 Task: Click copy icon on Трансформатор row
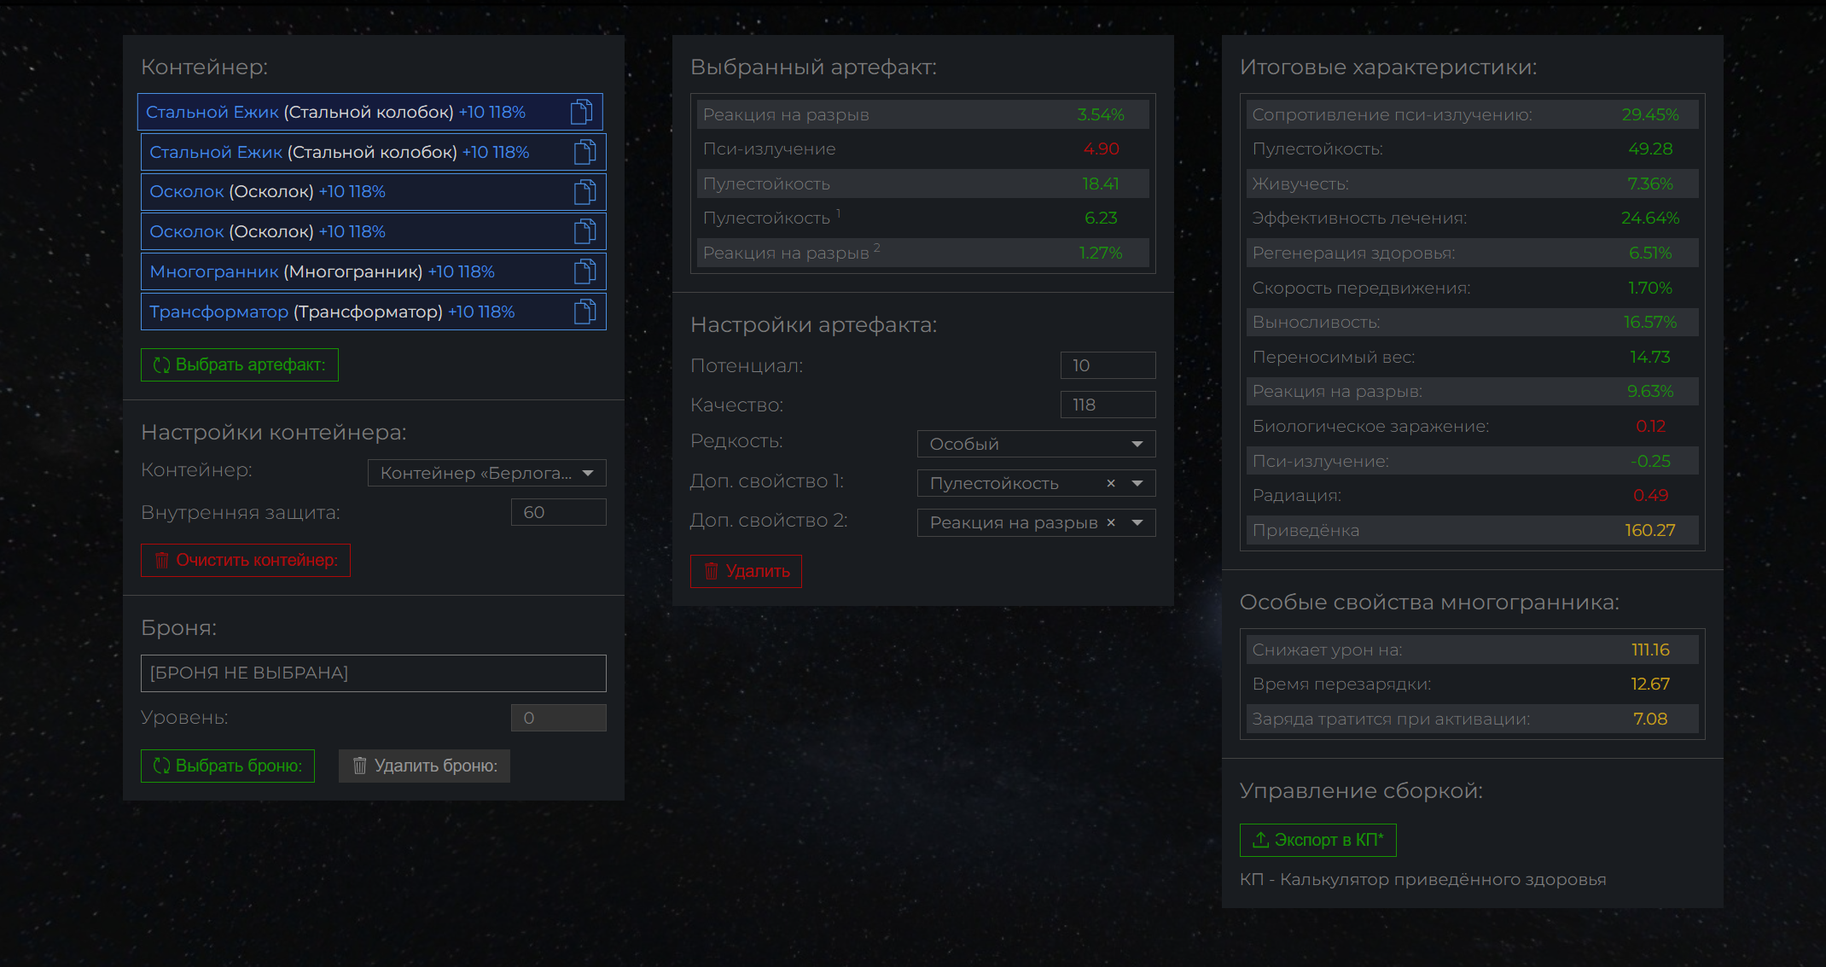(584, 312)
